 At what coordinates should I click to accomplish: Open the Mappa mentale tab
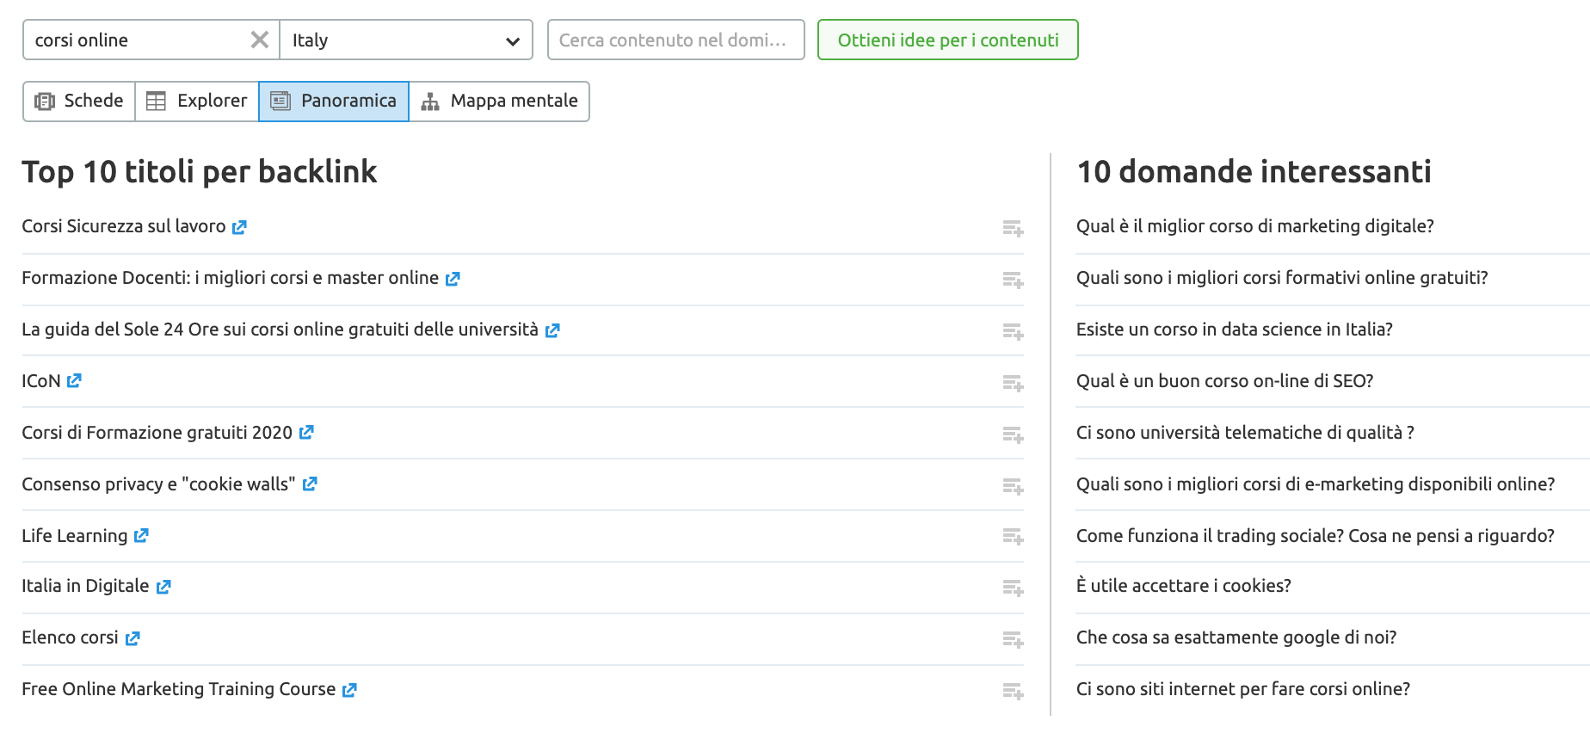499,101
